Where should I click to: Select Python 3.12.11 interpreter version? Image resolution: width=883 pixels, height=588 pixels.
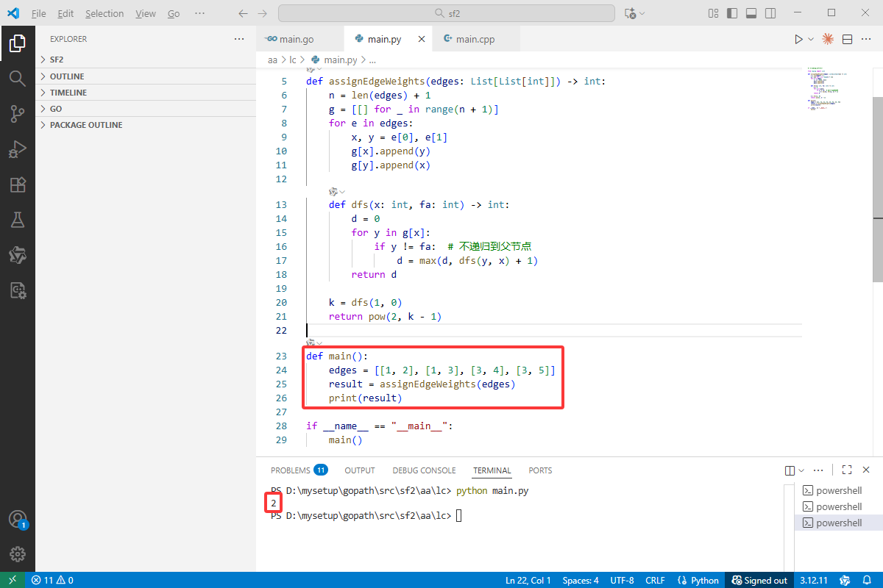click(815, 580)
